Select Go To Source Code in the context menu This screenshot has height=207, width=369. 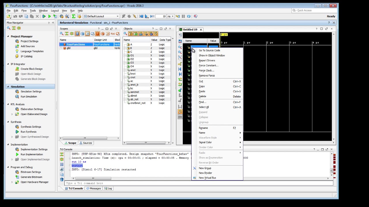(x=217, y=50)
